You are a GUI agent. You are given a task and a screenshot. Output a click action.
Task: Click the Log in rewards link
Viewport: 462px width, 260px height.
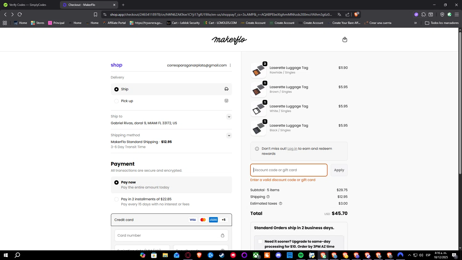(292, 149)
